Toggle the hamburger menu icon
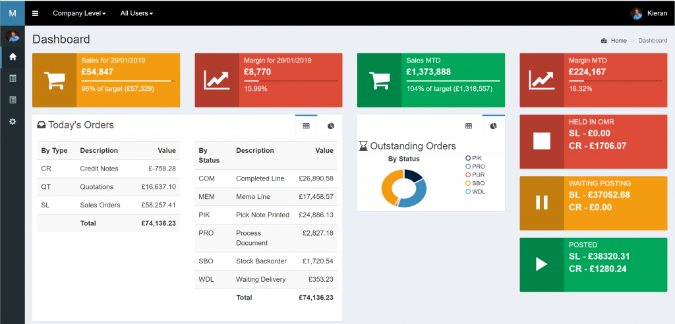 [x=36, y=13]
